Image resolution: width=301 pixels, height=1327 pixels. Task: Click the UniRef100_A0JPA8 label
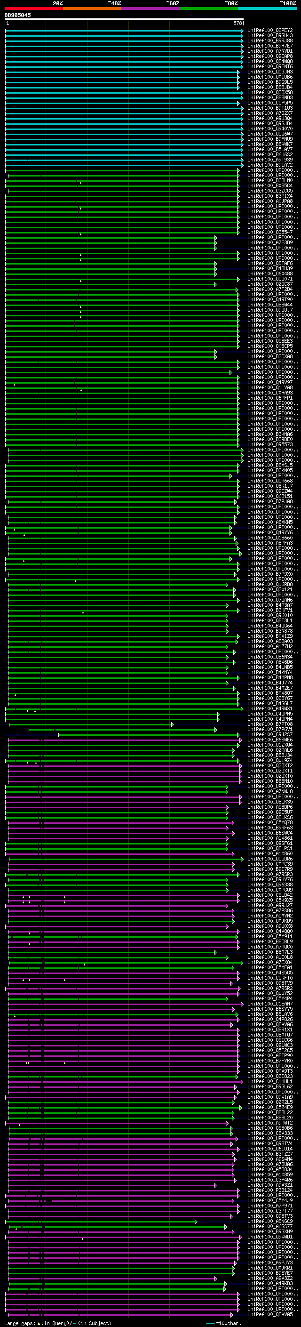tap(270, 201)
